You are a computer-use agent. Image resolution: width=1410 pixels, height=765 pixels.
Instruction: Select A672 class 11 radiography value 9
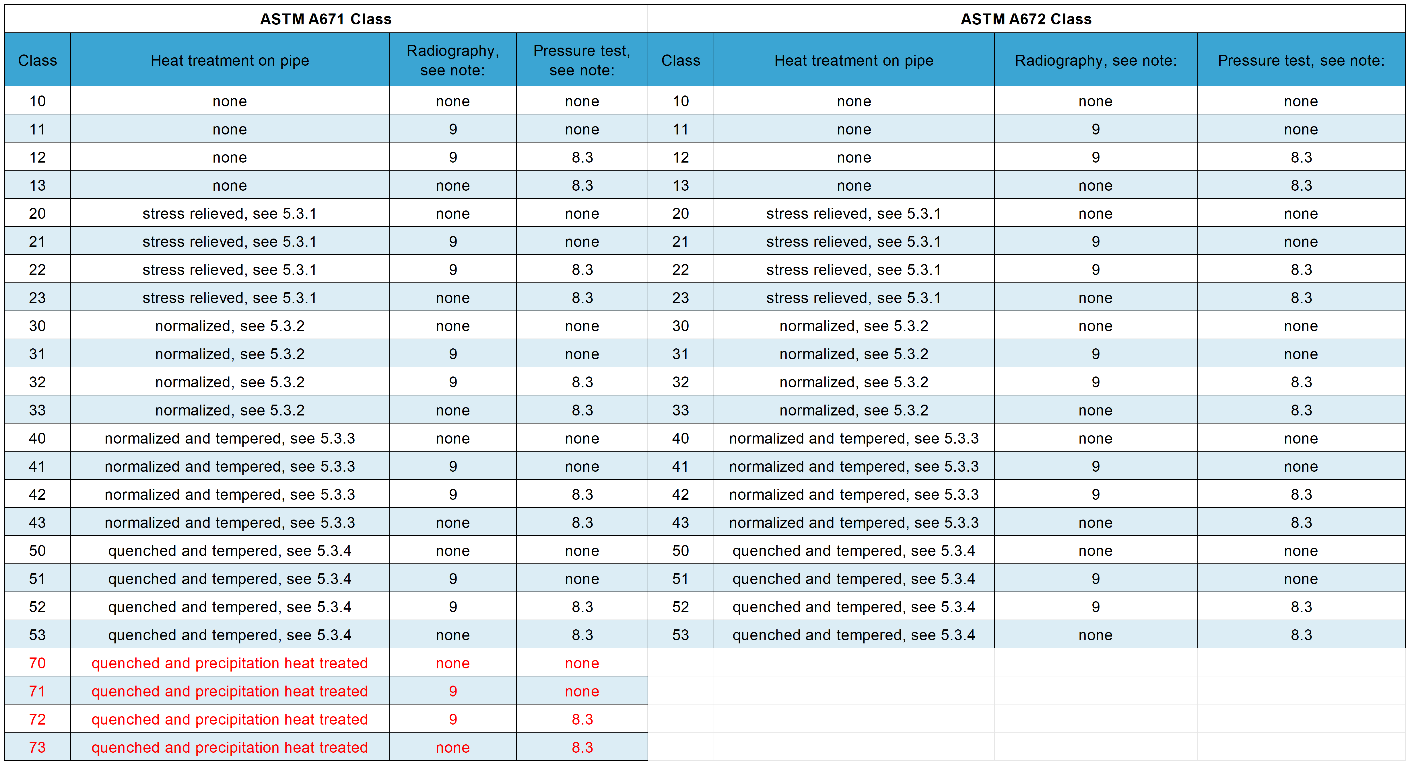point(1096,129)
